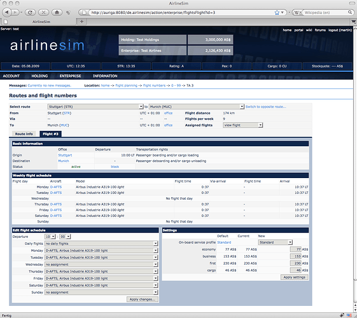Screen dimensions: 357x318
Task: Open the departure hour dropdown
Action: tap(50, 237)
